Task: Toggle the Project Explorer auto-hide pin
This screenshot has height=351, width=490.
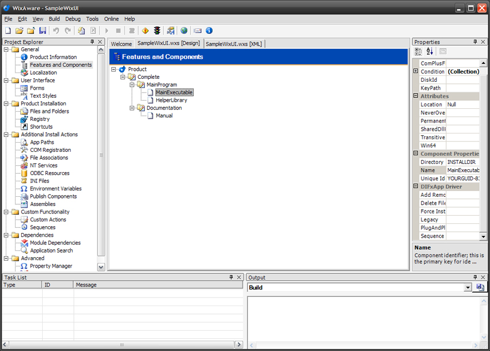Action: click(92, 42)
